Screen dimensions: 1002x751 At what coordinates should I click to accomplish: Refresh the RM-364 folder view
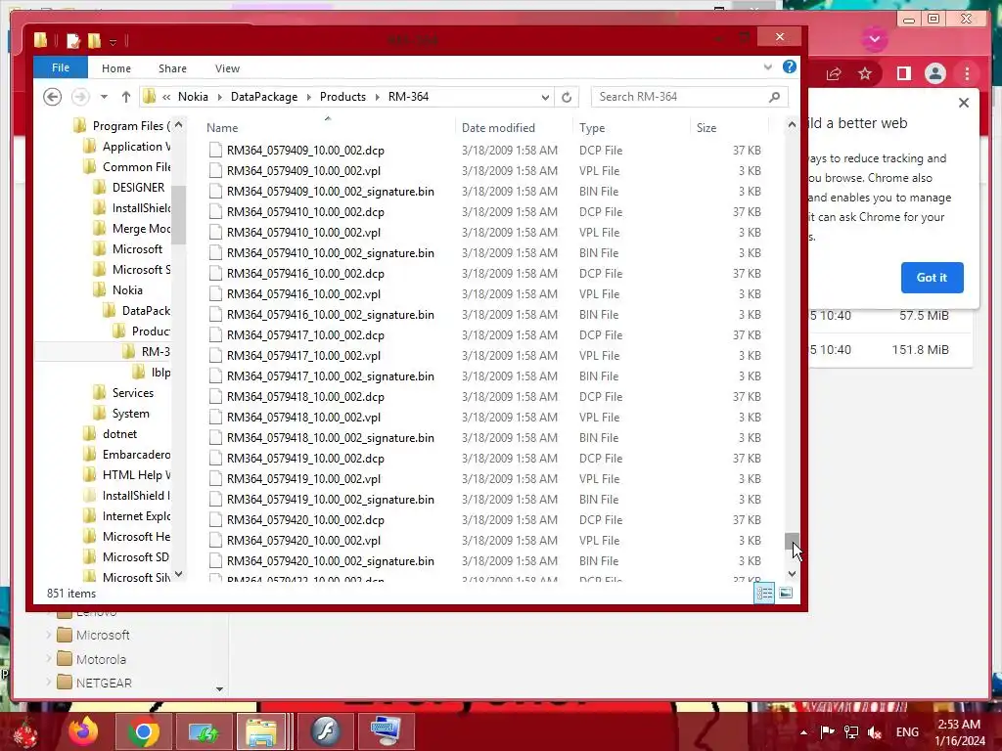click(567, 97)
